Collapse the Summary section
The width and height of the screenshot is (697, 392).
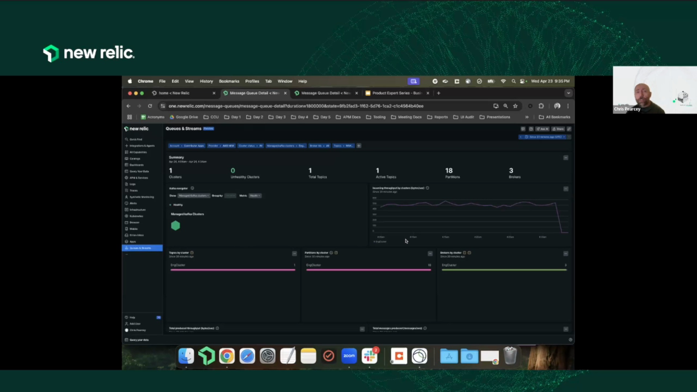point(566,158)
